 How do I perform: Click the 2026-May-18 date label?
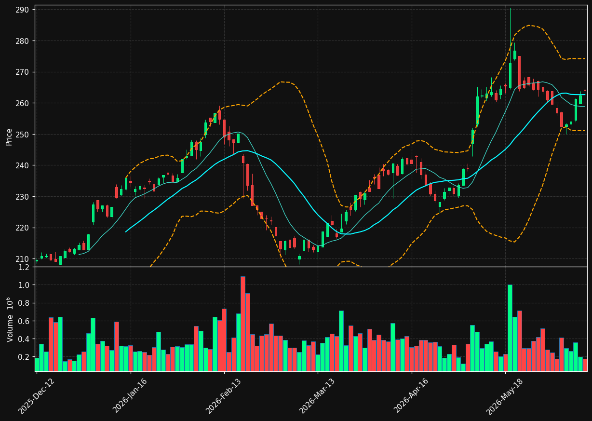point(505,396)
